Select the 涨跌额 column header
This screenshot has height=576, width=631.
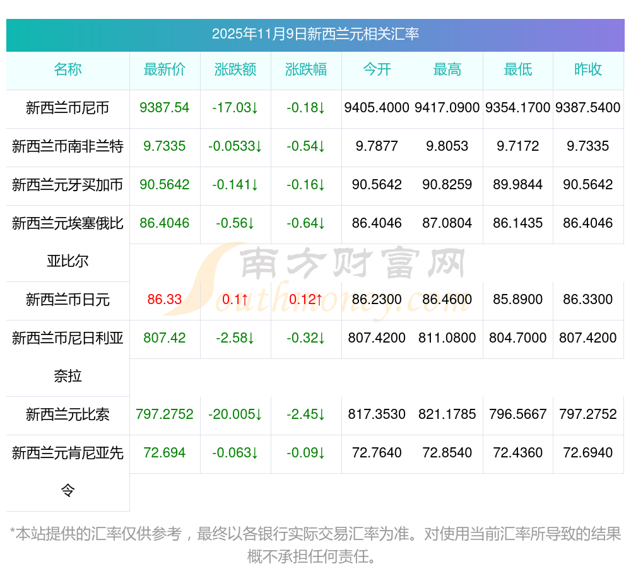(235, 69)
